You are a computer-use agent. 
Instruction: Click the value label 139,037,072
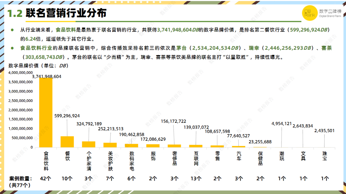[x=196, y=127]
